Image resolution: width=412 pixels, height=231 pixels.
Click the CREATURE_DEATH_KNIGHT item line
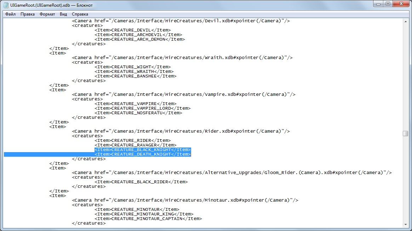click(x=143, y=154)
